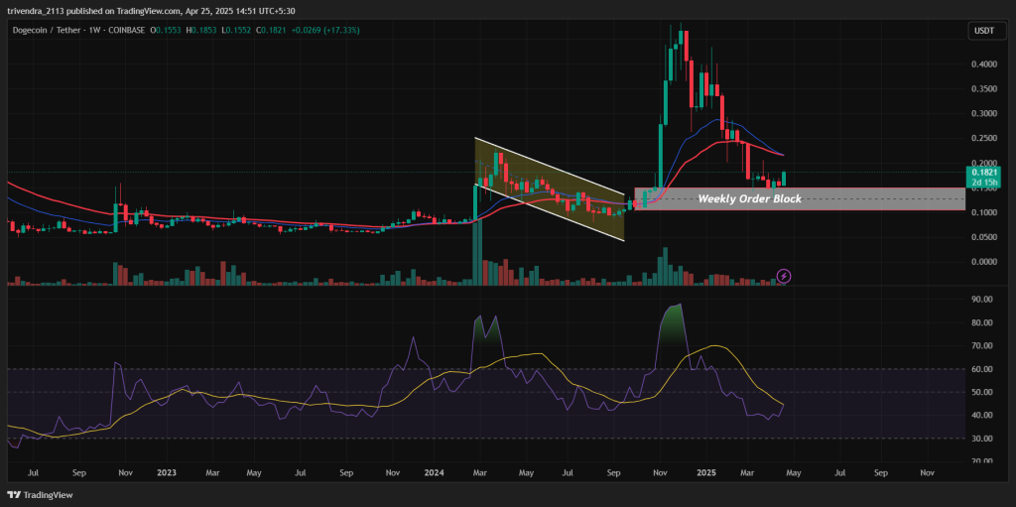Image resolution: width=1016 pixels, height=507 pixels.
Task: Open the TradingView logo link
Action: [40, 495]
